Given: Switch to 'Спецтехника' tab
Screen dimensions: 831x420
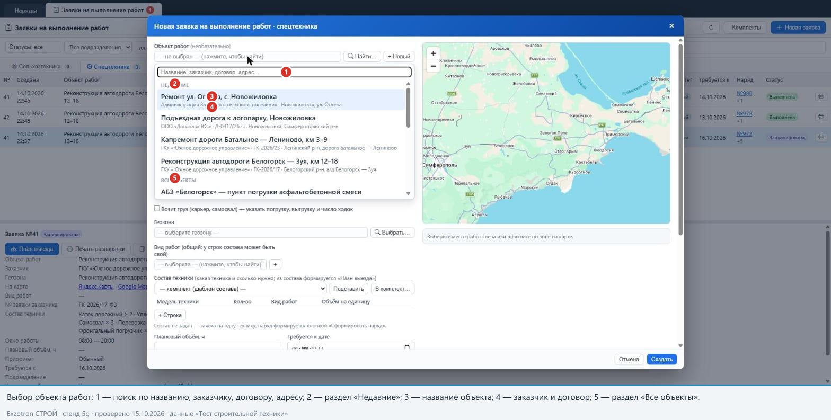Looking at the screenshot, I should (x=113, y=67).
